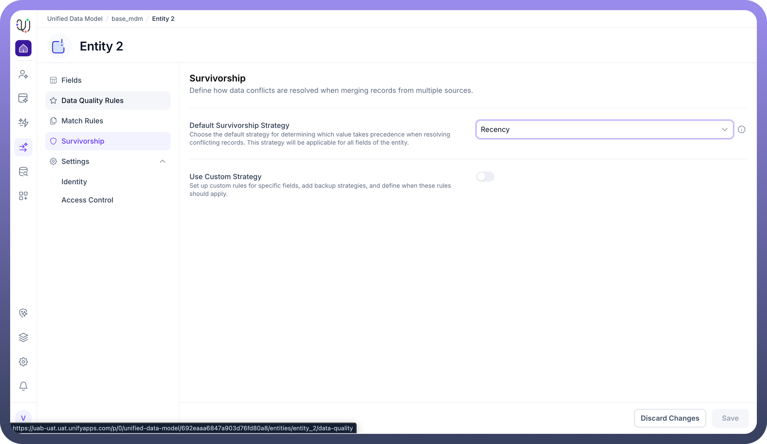Go to base_mdm breadcrumb

(127, 19)
